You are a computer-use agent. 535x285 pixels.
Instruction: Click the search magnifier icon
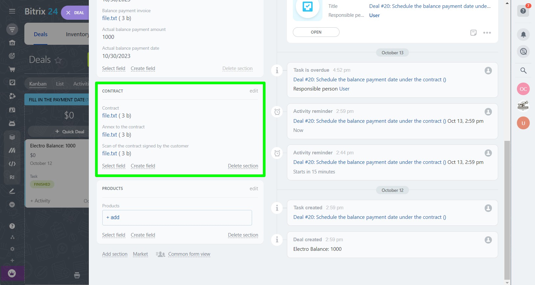(x=523, y=70)
